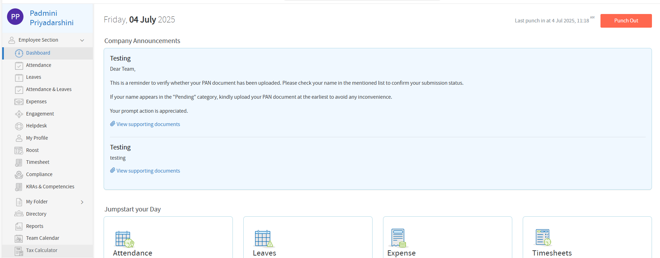The height and width of the screenshot is (258, 660).
Task: Open the Directory sidebar item
Action: point(36,214)
